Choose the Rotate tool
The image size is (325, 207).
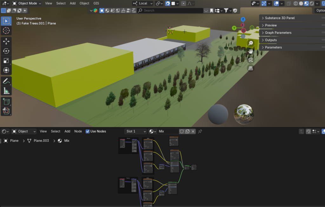tap(6, 51)
